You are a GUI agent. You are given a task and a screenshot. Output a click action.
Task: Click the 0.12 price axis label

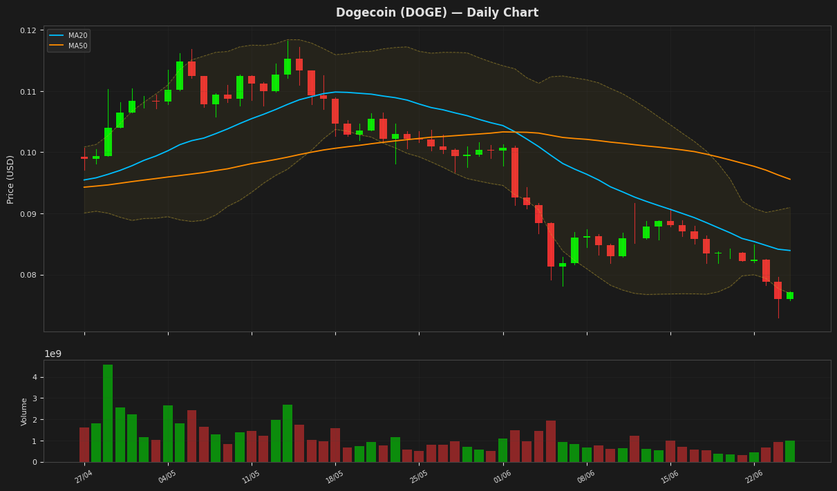coord(28,31)
